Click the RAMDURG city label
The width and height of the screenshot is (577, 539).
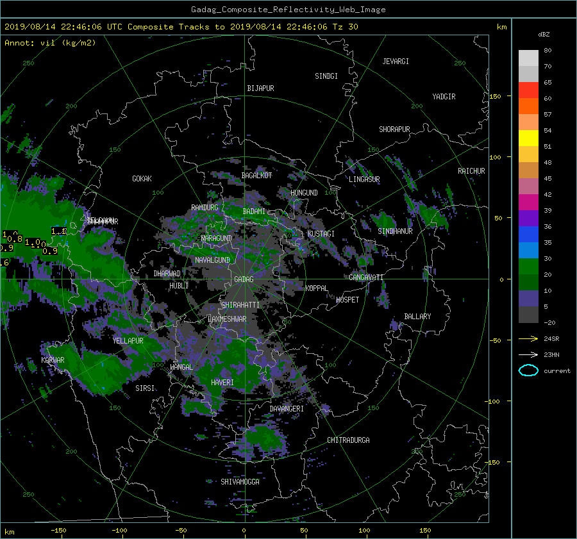(x=205, y=208)
